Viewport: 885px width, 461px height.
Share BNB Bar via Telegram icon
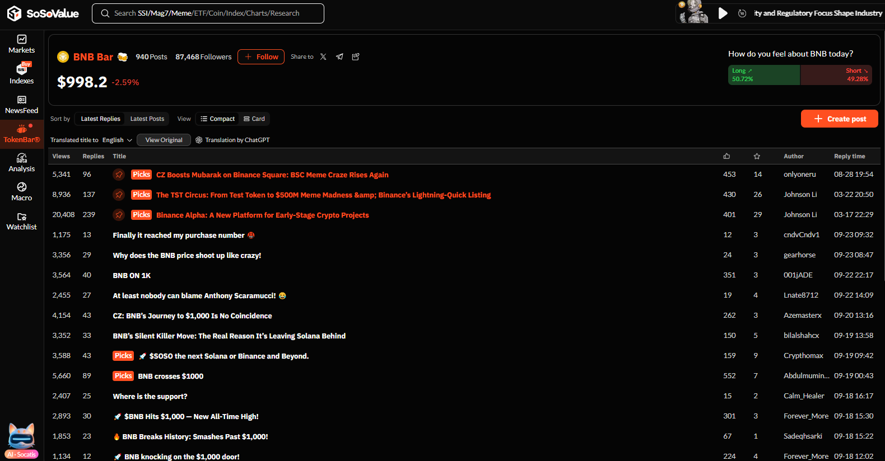[x=339, y=57]
